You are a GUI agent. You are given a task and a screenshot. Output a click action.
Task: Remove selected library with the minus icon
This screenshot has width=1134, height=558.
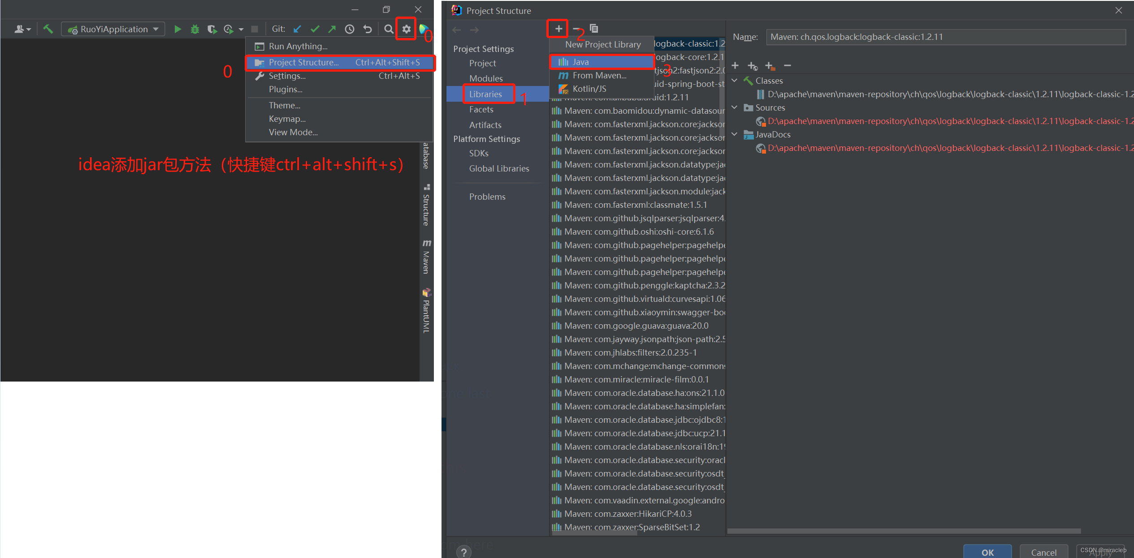[576, 28]
